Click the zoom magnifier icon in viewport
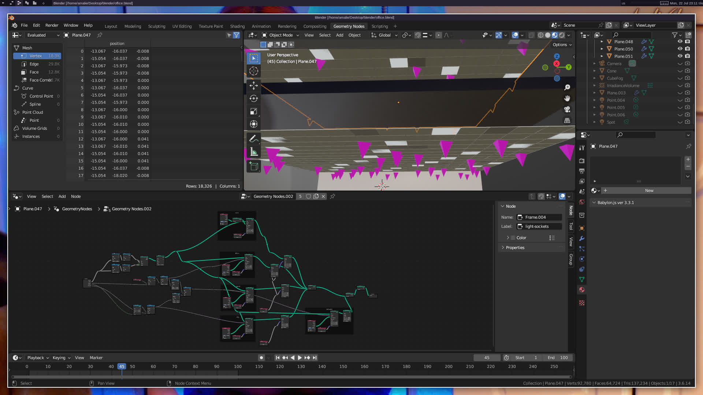 pyautogui.click(x=567, y=87)
